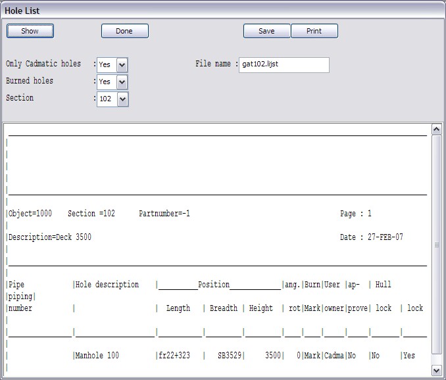Open the Only Cadmatic holes dropdown
This screenshot has width=446, height=380.
[122, 65]
